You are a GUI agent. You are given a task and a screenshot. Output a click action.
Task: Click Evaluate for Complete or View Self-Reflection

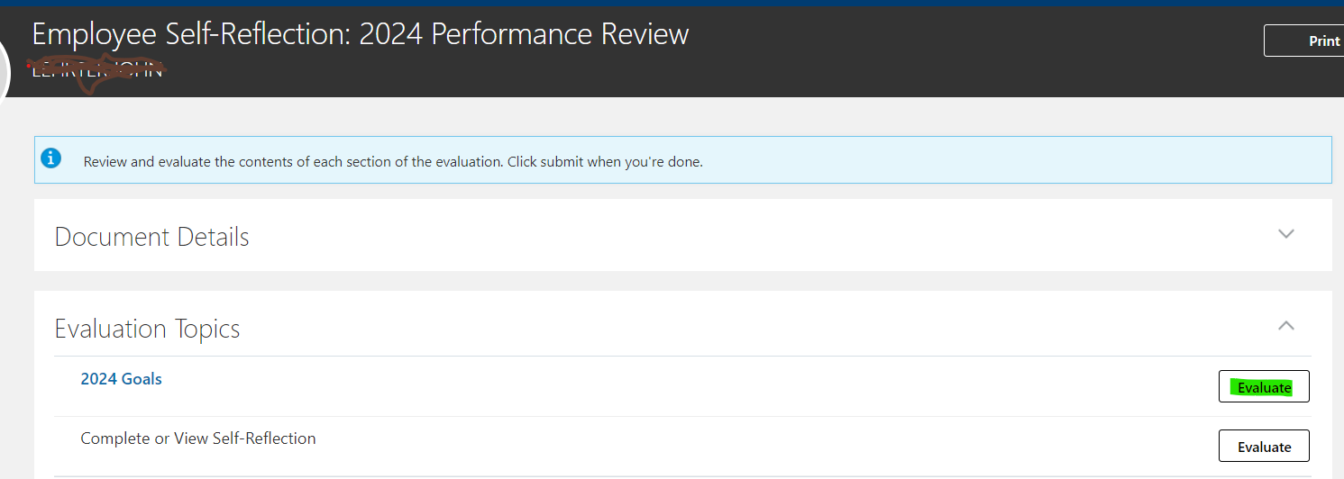pyautogui.click(x=1264, y=446)
